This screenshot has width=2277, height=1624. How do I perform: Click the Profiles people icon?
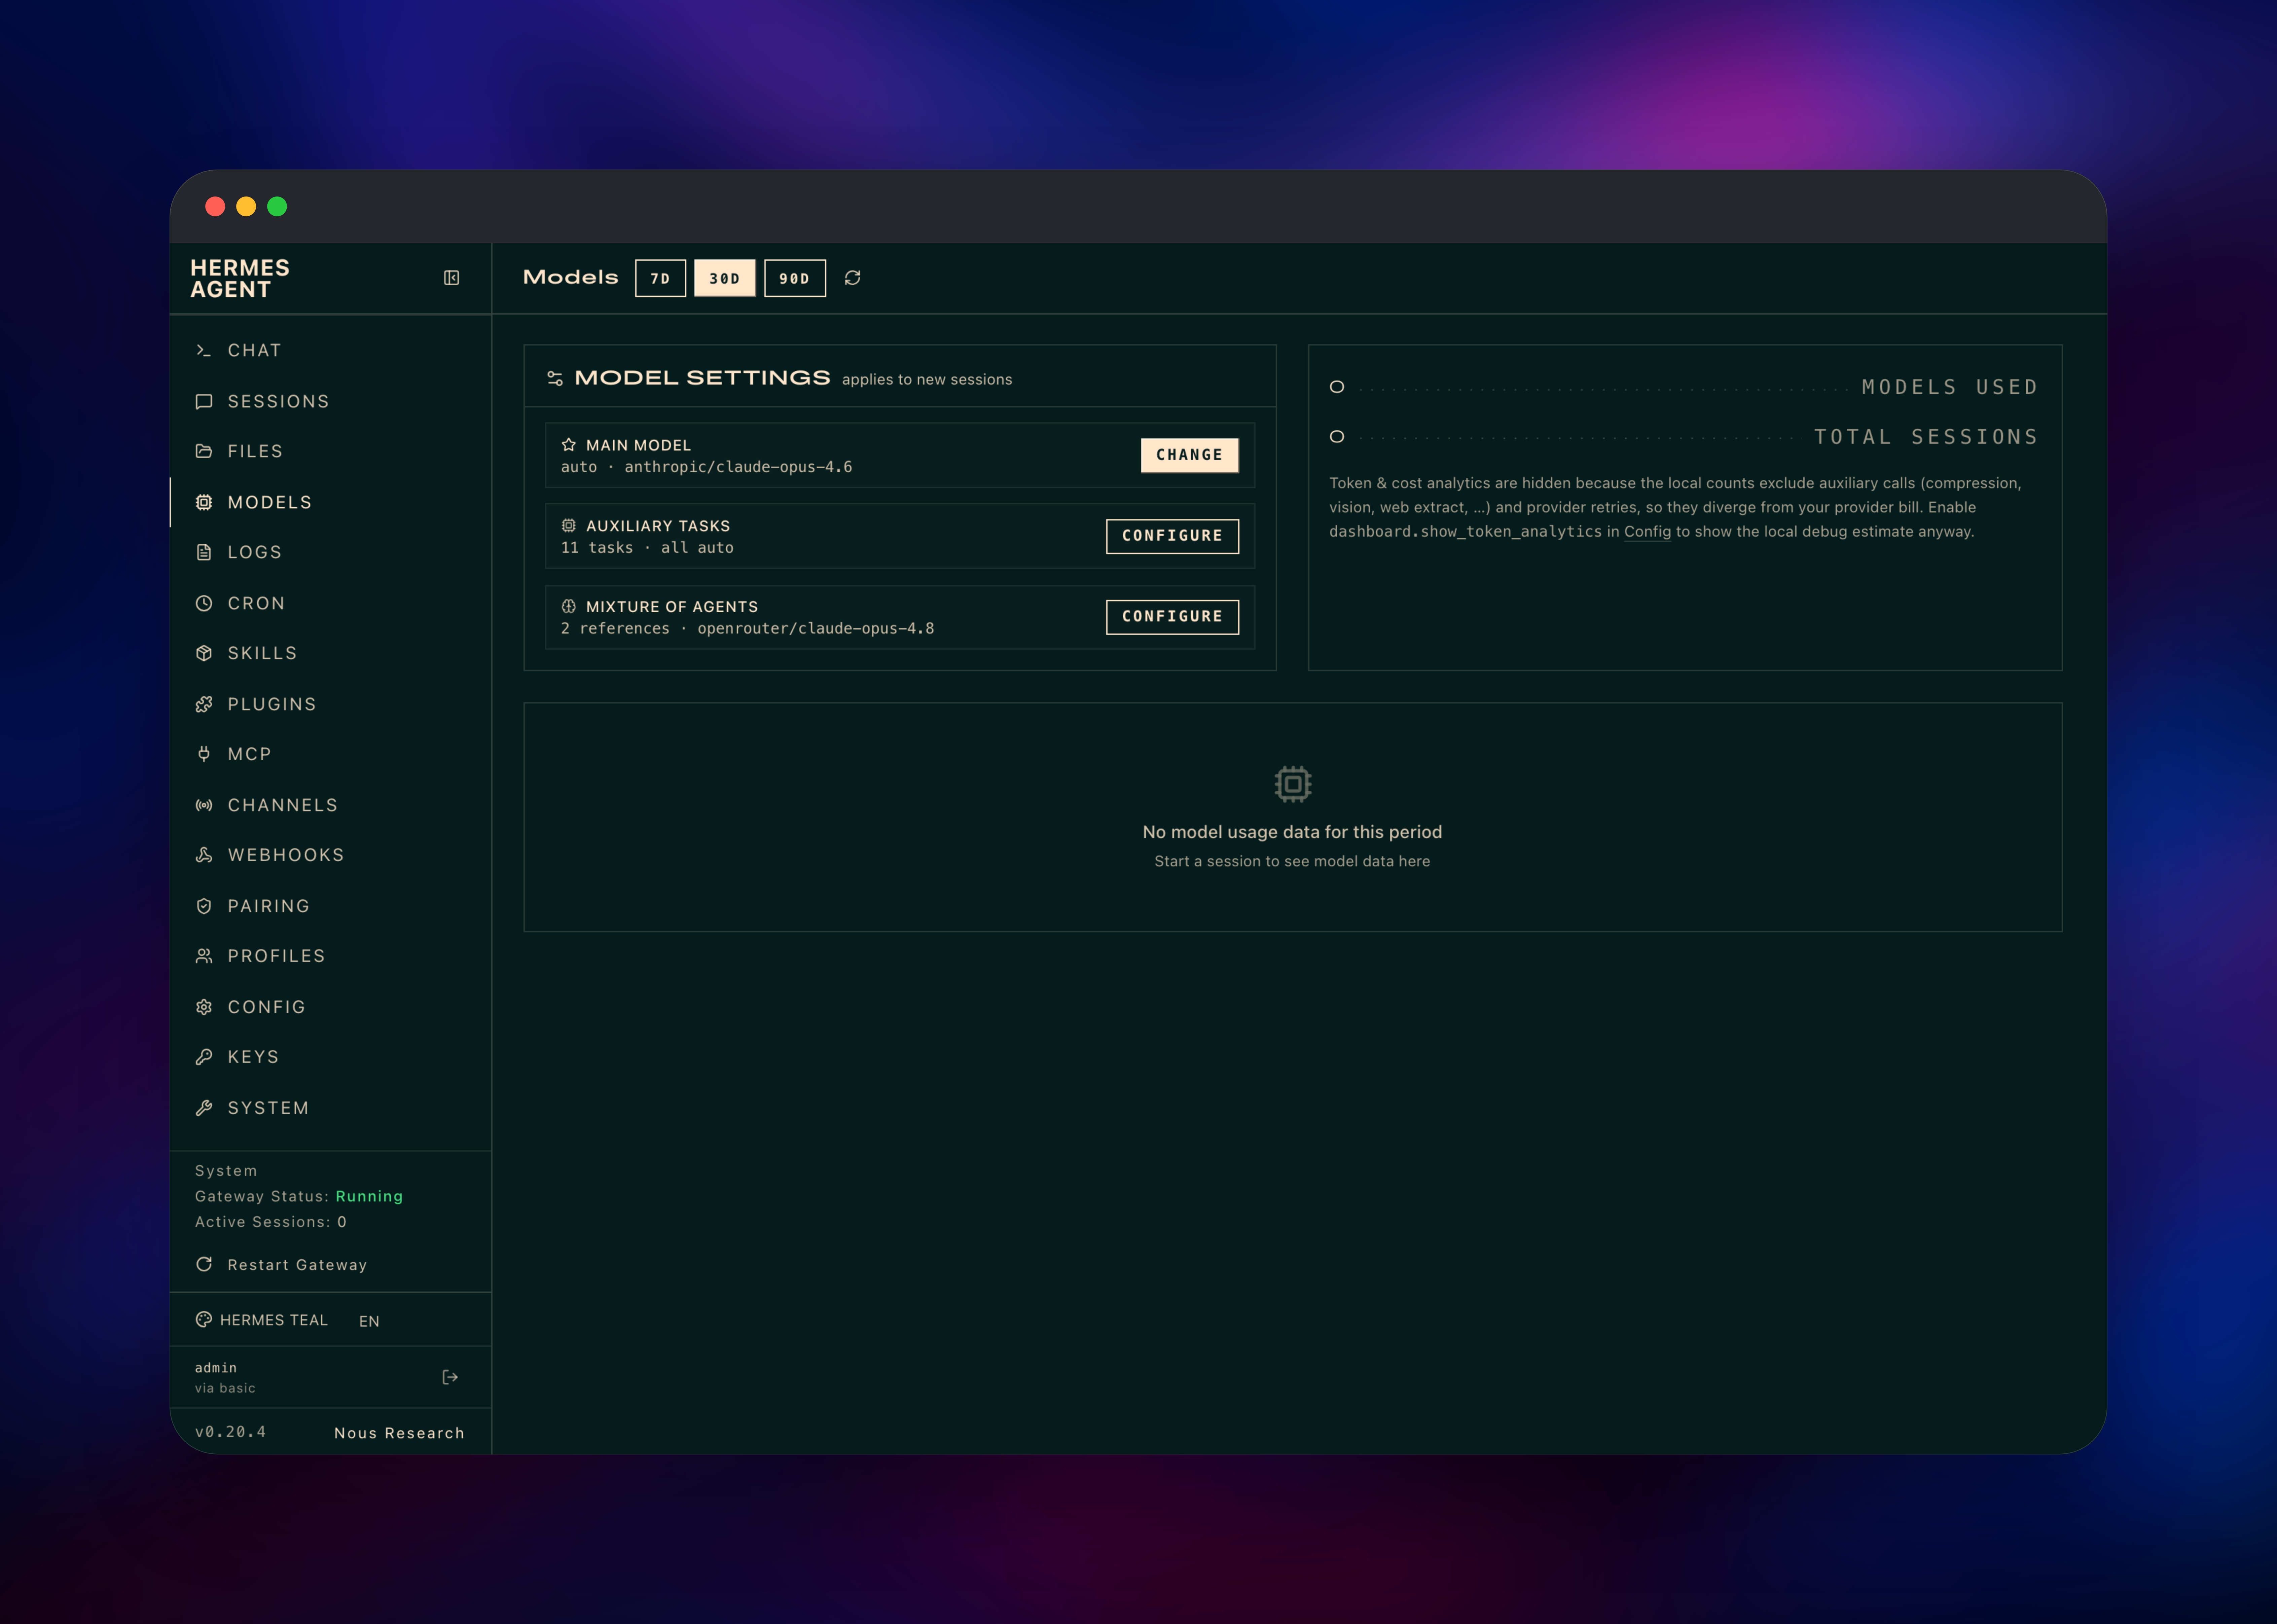204,956
